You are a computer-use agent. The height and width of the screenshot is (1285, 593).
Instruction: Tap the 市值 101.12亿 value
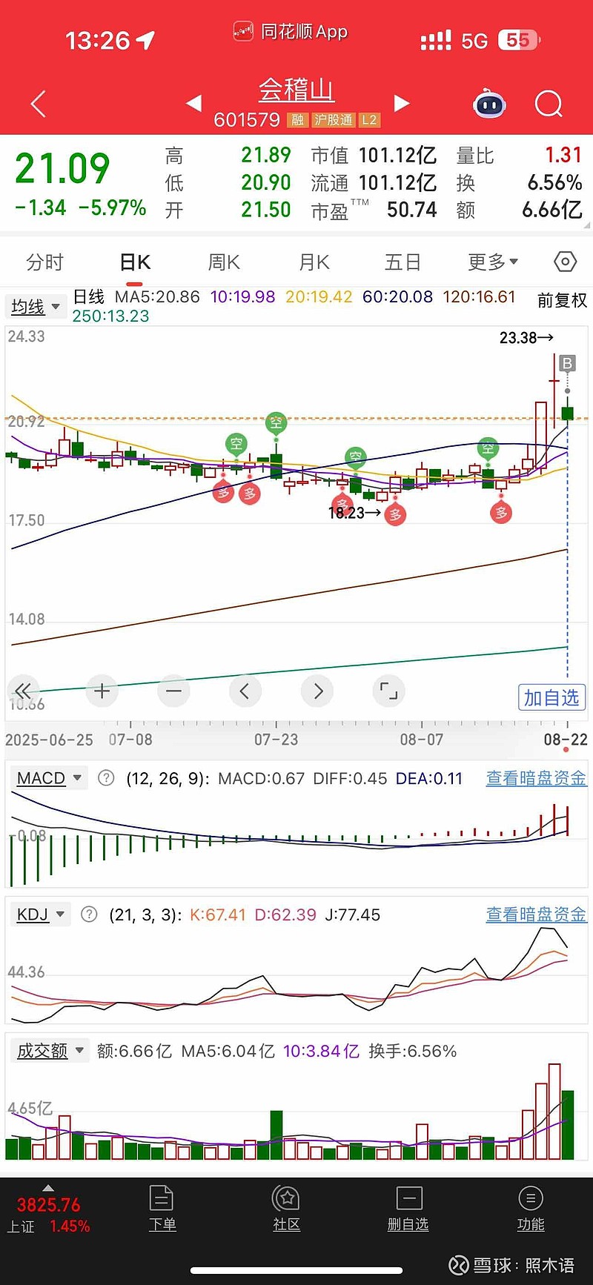(x=374, y=156)
